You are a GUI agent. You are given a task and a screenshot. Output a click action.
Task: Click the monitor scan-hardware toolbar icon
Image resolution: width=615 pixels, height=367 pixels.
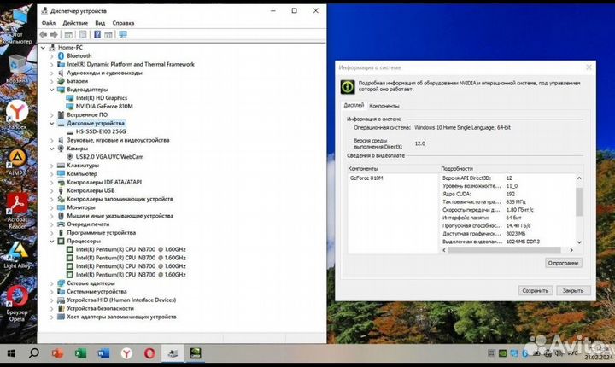(x=123, y=35)
